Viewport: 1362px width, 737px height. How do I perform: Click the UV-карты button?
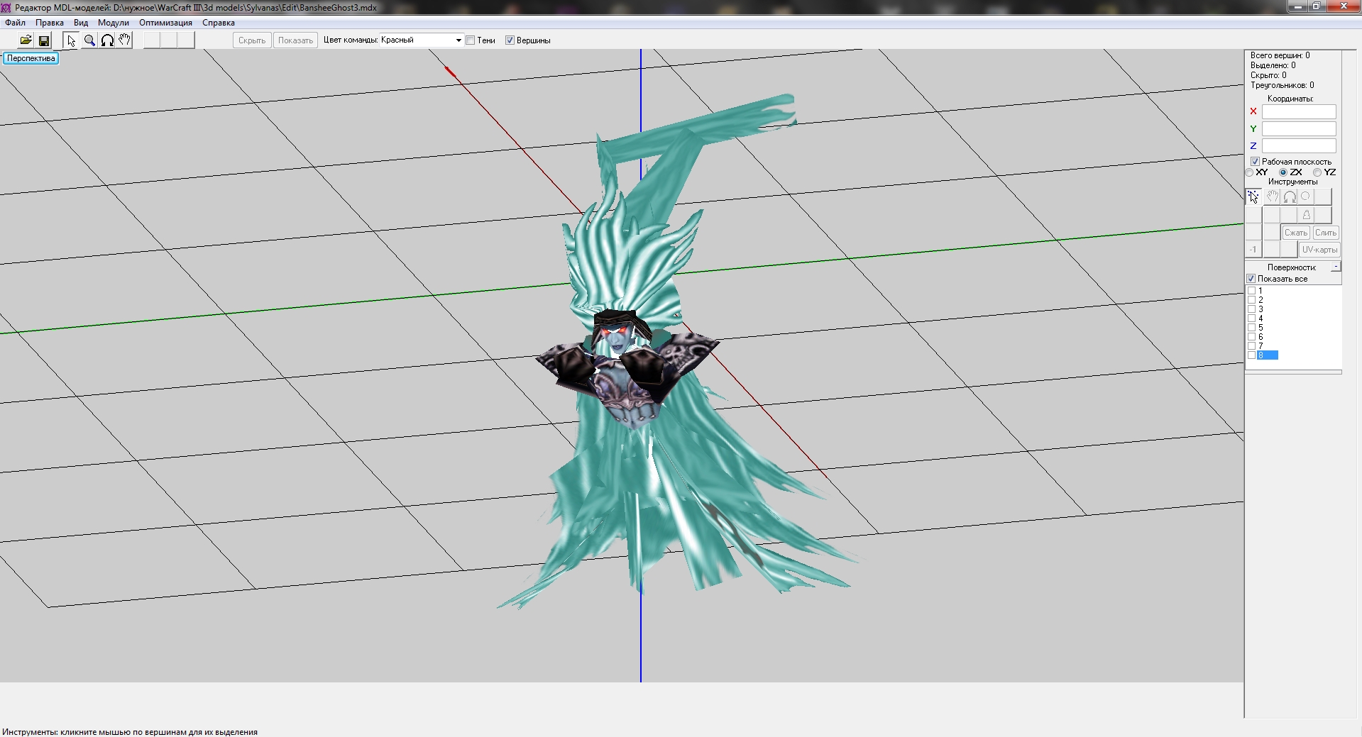coord(1319,250)
